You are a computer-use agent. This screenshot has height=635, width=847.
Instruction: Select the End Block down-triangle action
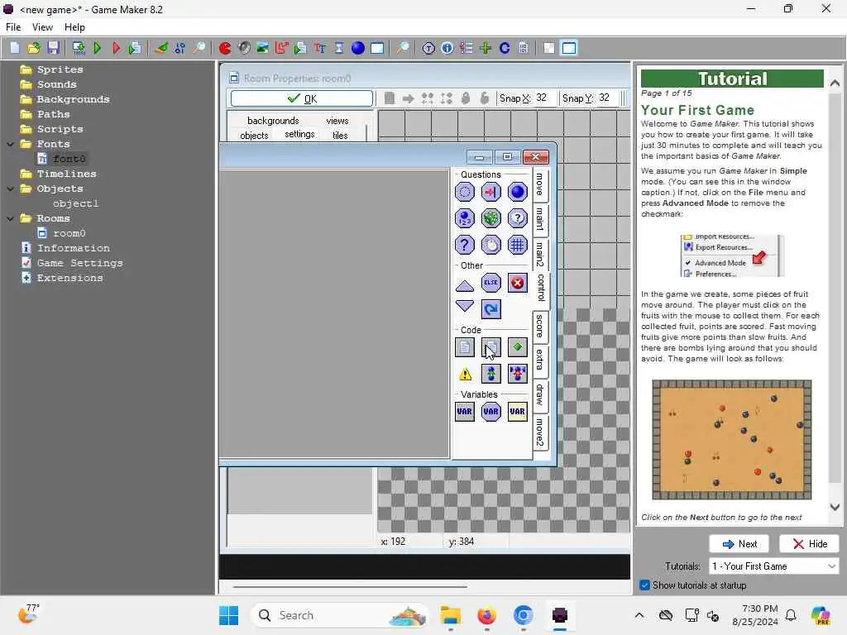(465, 306)
